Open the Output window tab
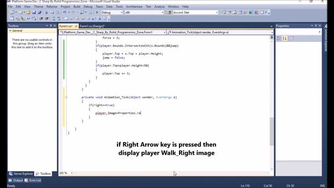Image resolution: width=334 pixels, height=188 pixels. click(16, 180)
